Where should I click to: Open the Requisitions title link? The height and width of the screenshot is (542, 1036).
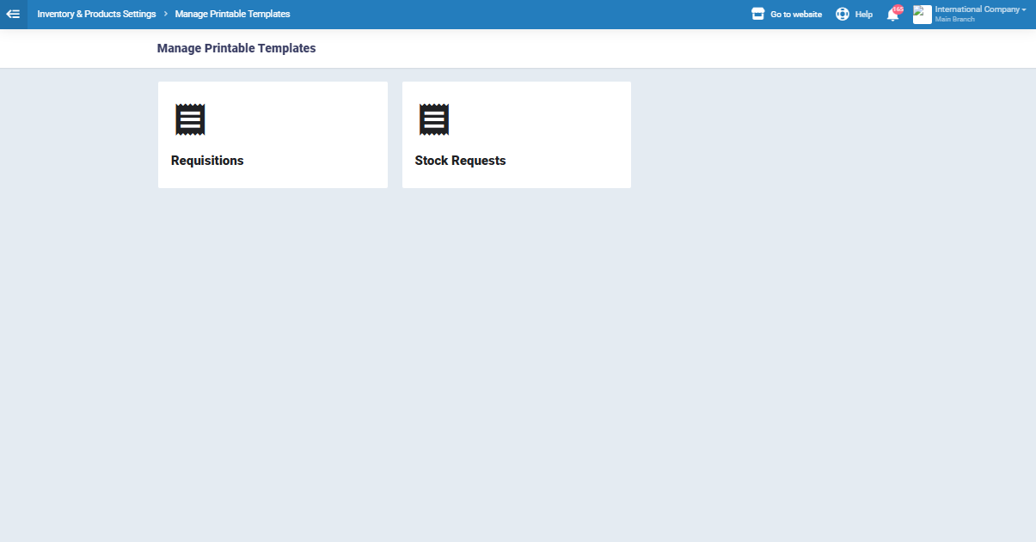click(x=207, y=161)
